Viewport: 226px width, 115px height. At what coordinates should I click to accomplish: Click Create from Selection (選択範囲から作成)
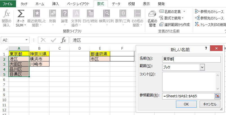coord(174,25)
